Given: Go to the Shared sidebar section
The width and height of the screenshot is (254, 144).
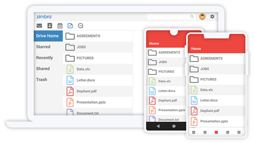Looking at the screenshot, I should point(43,69).
